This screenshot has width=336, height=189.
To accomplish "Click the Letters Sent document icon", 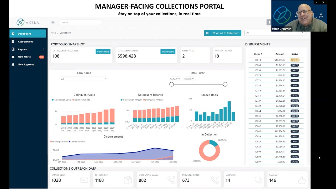I will pos(128,180).
